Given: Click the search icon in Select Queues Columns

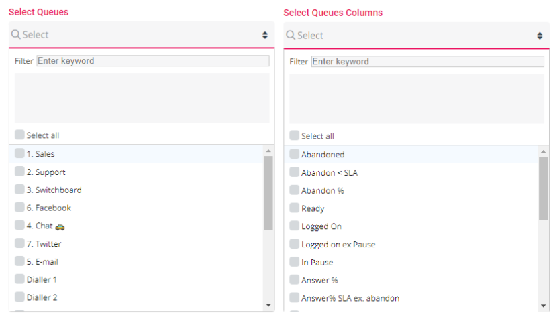Looking at the screenshot, I should point(291,36).
